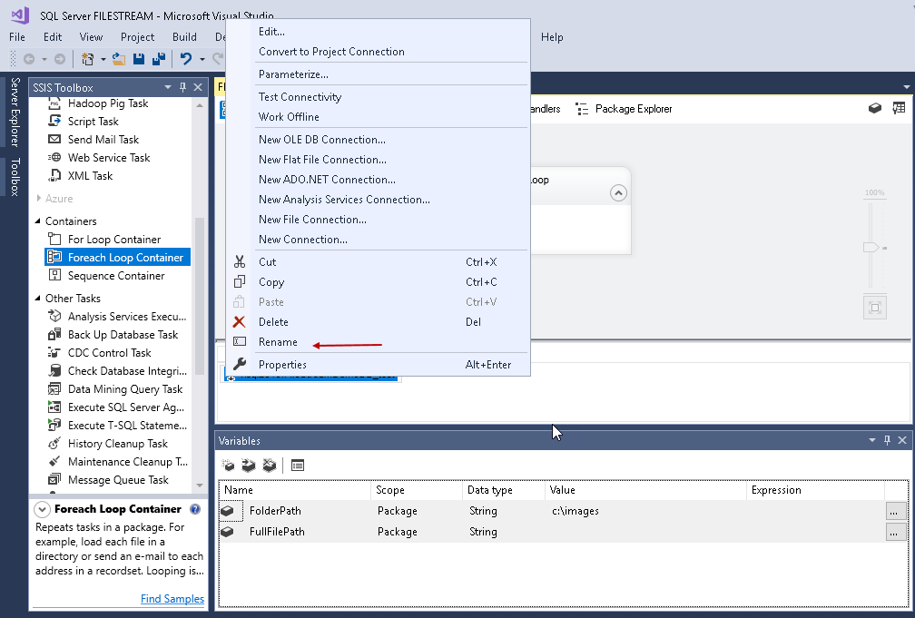
Task: Toggle the Variables panel auto-hide pin
Action: [x=887, y=440]
